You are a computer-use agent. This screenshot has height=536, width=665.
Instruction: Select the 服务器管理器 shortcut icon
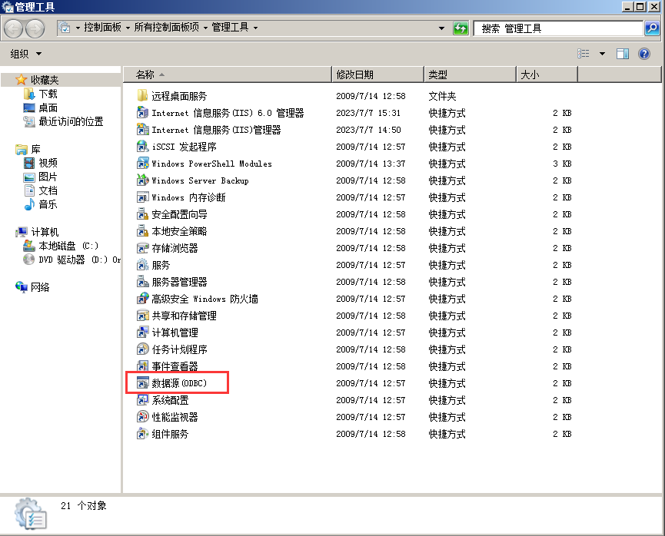(142, 282)
